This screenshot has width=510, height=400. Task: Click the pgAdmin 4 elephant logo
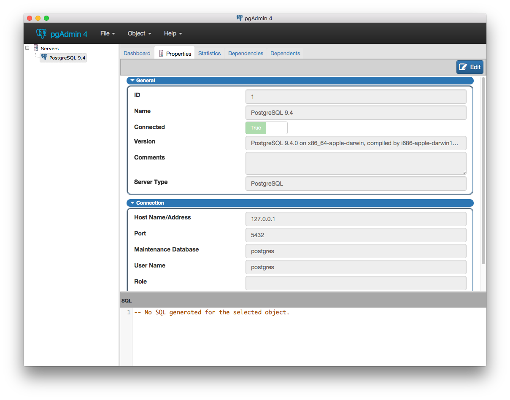click(41, 34)
